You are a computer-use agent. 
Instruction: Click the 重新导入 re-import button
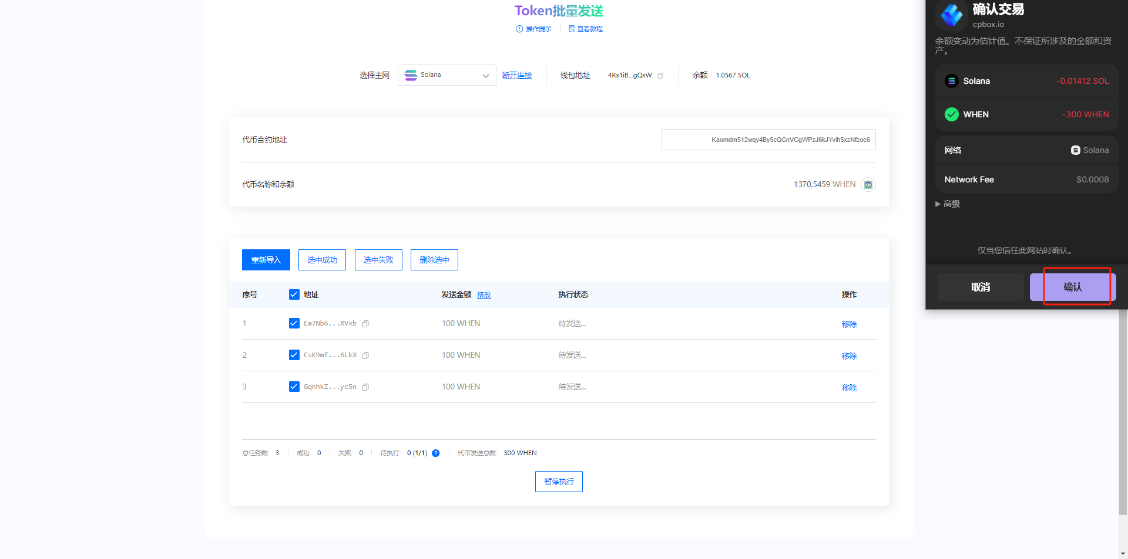pyautogui.click(x=266, y=260)
